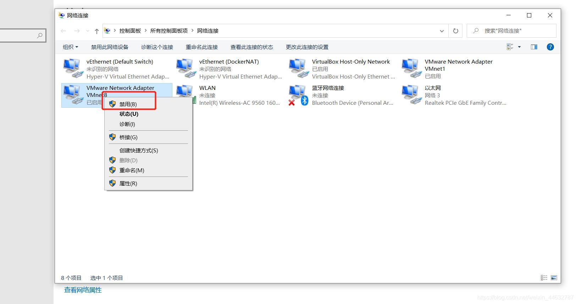Select 属性(R) in the context menu
This screenshot has width=577, height=304.
pos(149,183)
